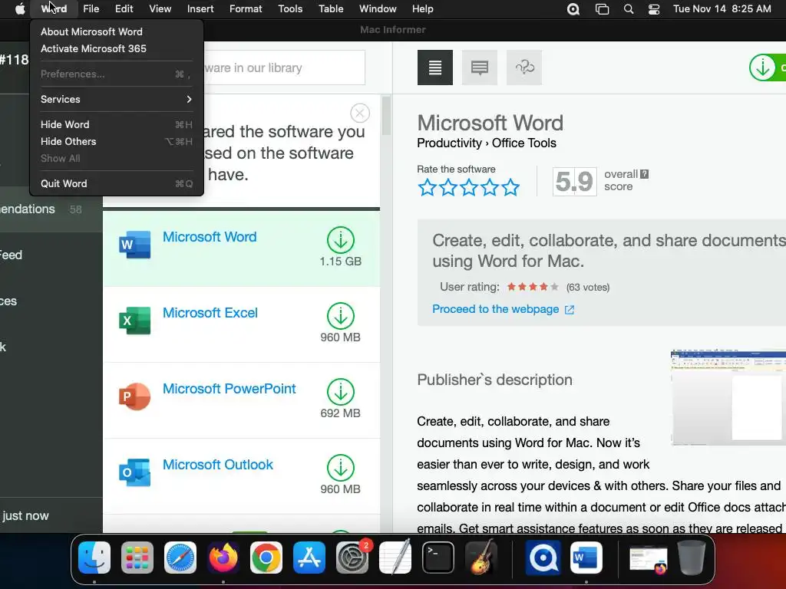Open the comments view icon
786x589 pixels.
pos(479,67)
